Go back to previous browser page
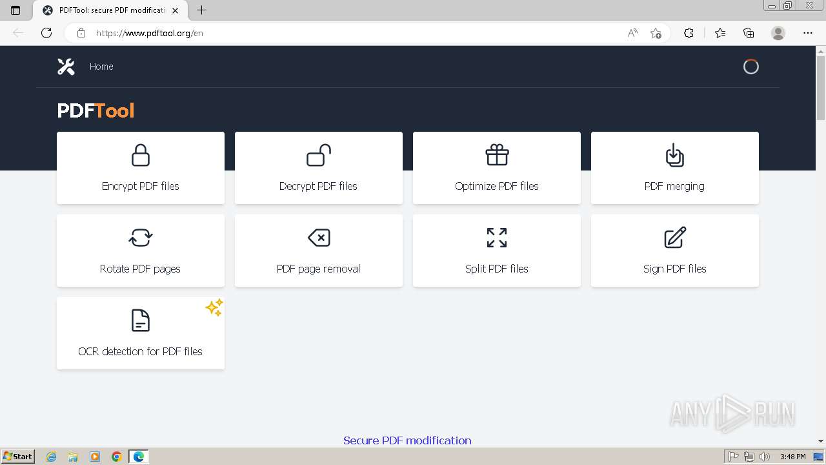The height and width of the screenshot is (465, 826). point(18,33)
